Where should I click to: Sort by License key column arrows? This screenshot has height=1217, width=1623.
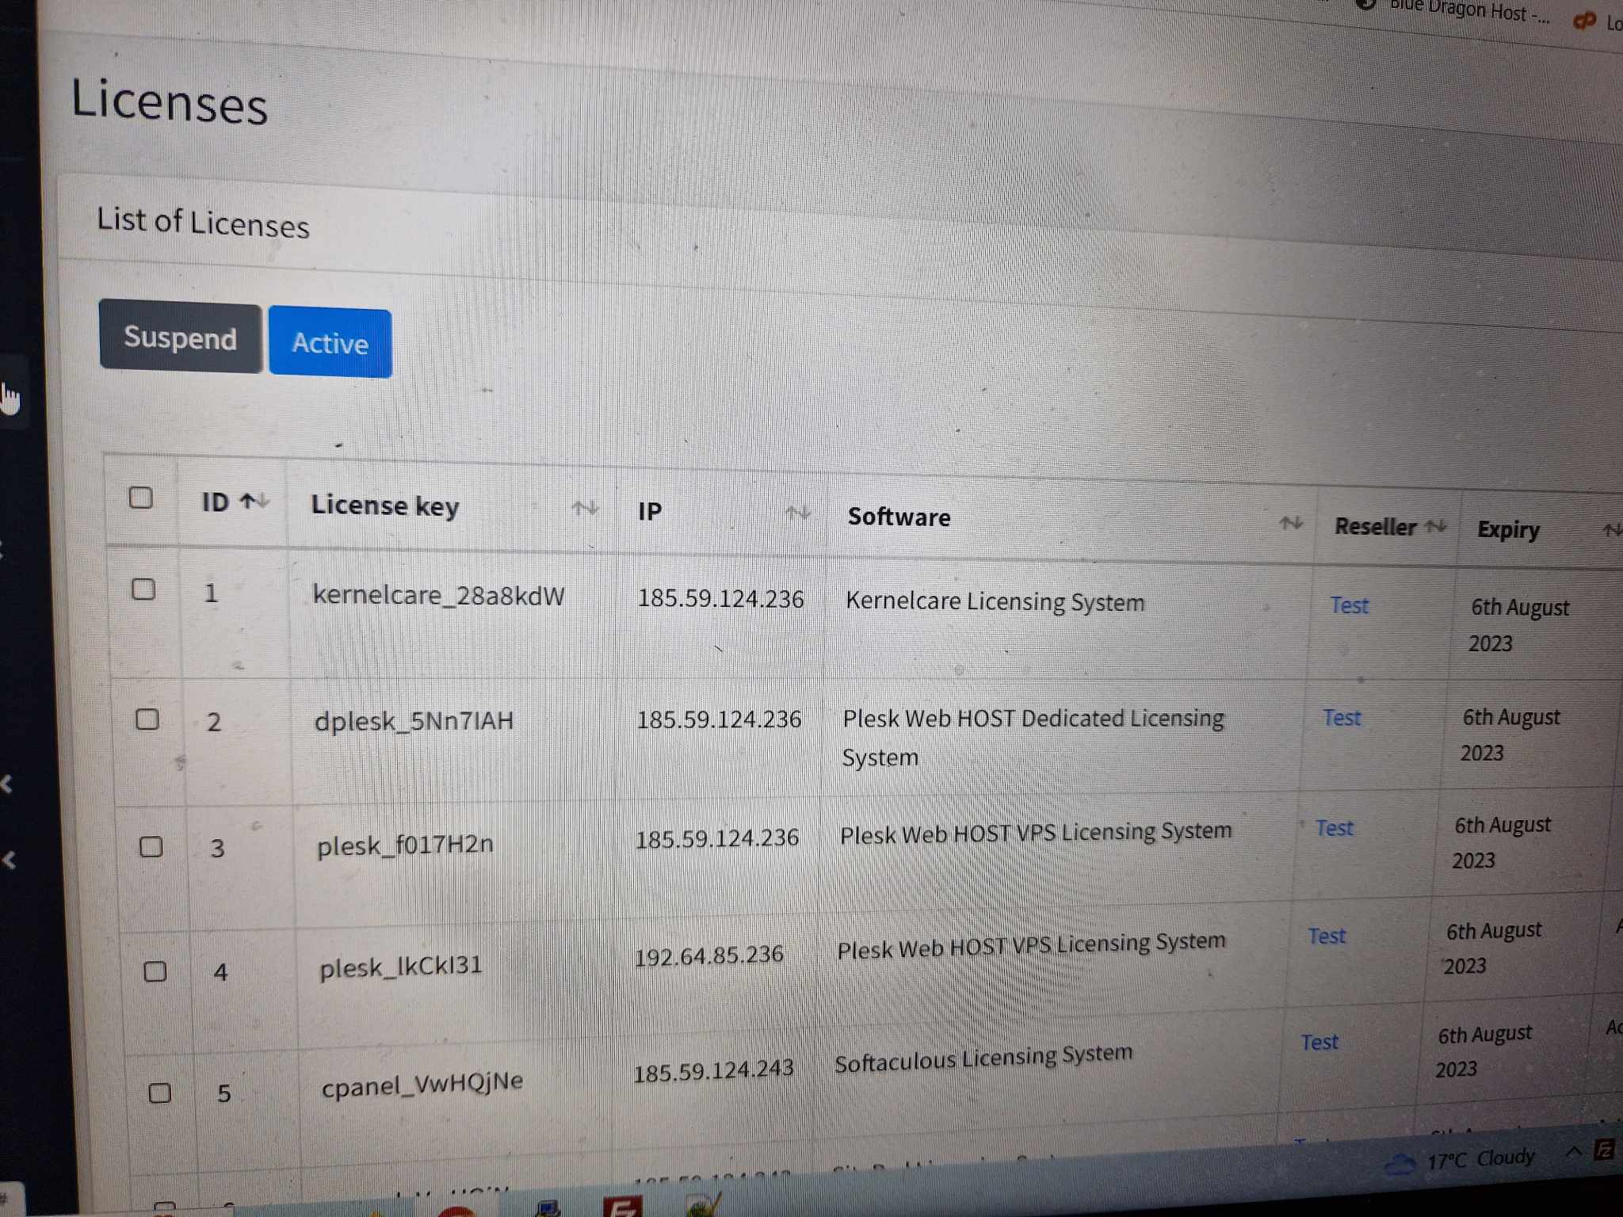click(586, 509)
